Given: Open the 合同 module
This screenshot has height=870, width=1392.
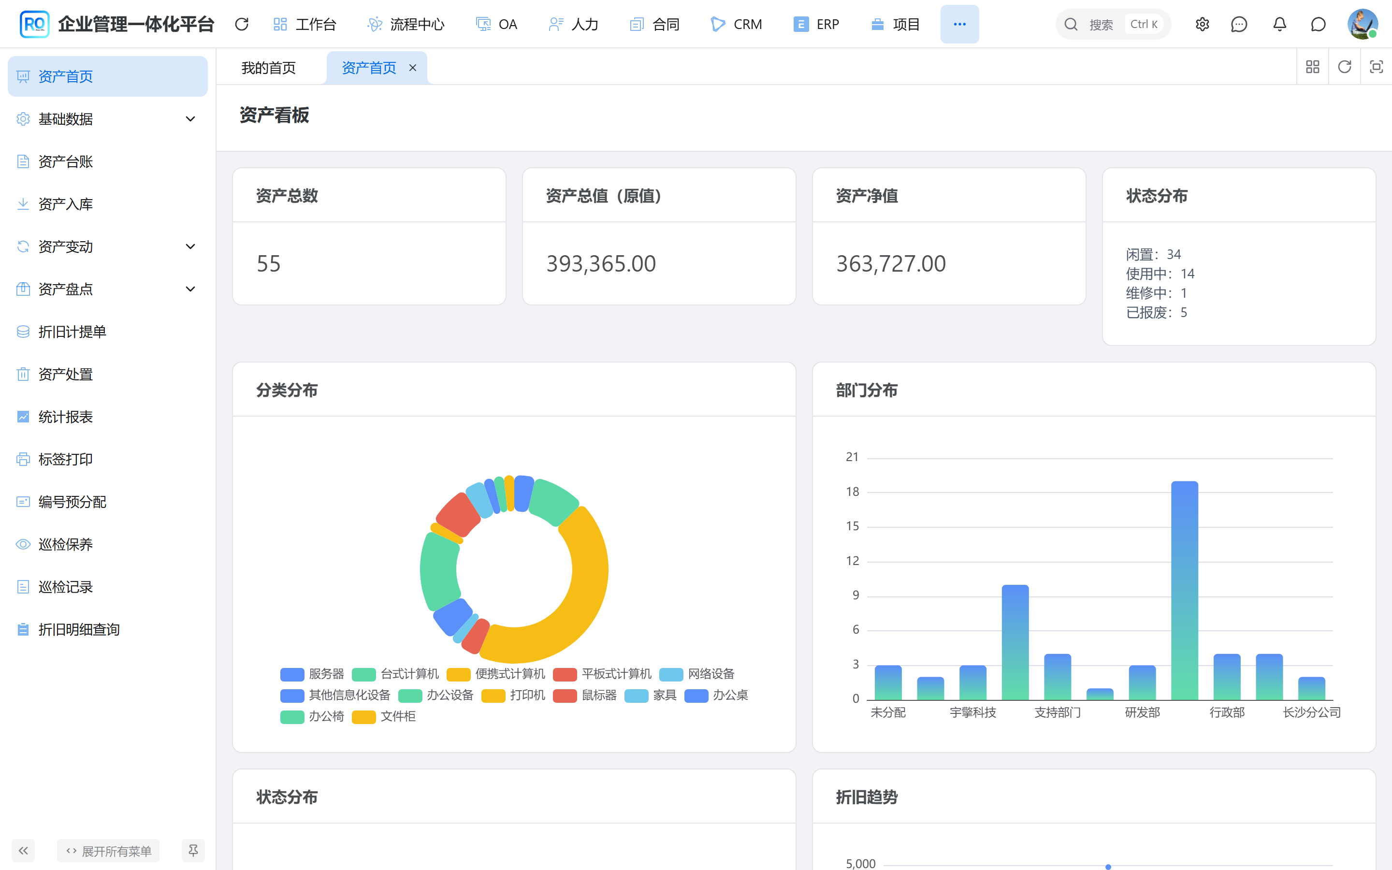Looking at the screenshot, I should (655, 24).
